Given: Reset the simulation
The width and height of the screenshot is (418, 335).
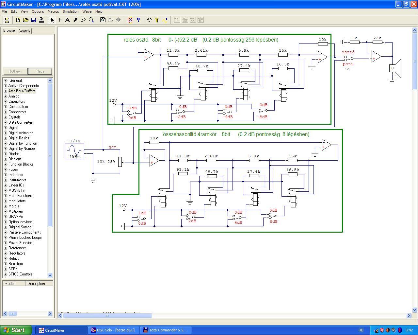Looking at the screenshot, I should (x=149, y=20).
